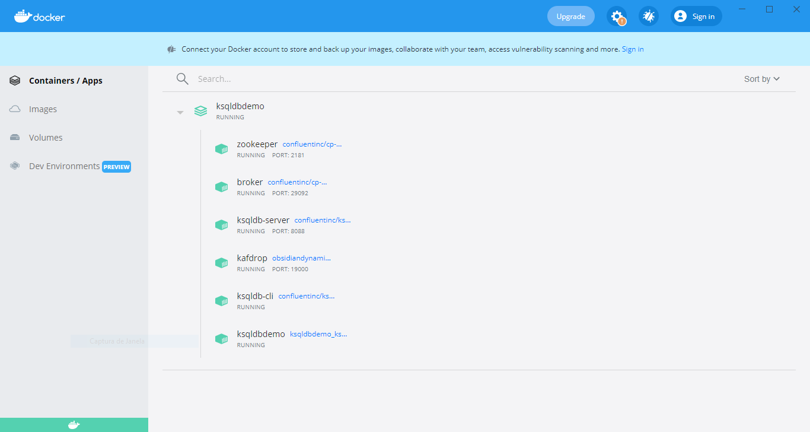Open the obsidiandynami image link for kafdrop
Screen dimensions: 810x432
(301, 258)
